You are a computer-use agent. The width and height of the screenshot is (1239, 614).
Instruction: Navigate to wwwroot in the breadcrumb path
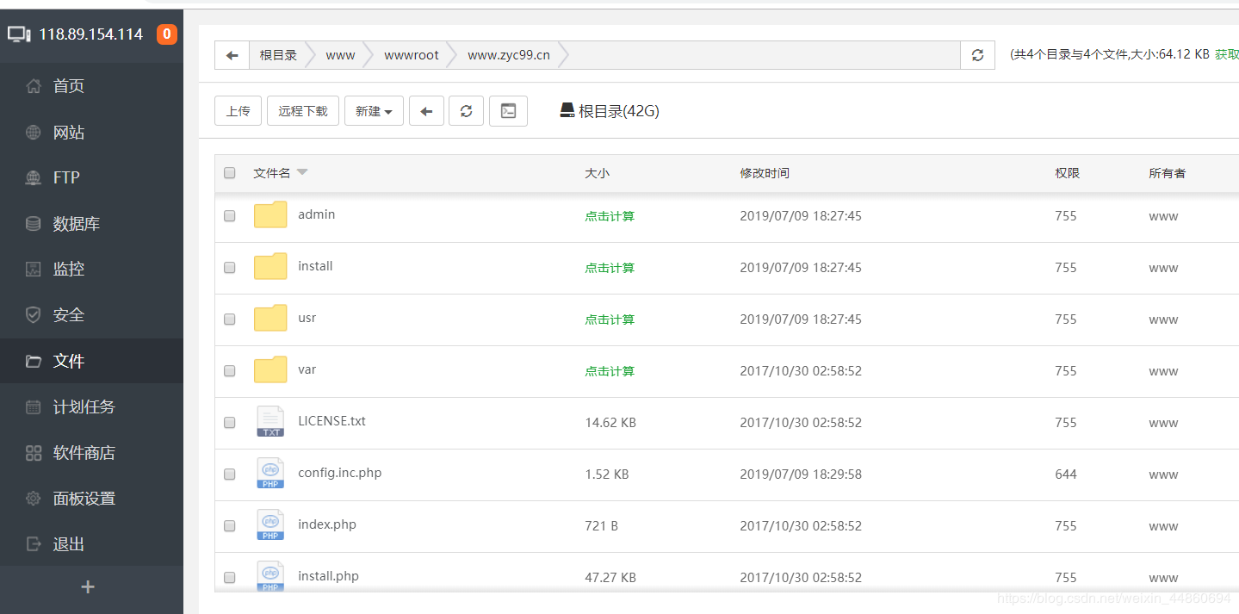click(412, 55)
